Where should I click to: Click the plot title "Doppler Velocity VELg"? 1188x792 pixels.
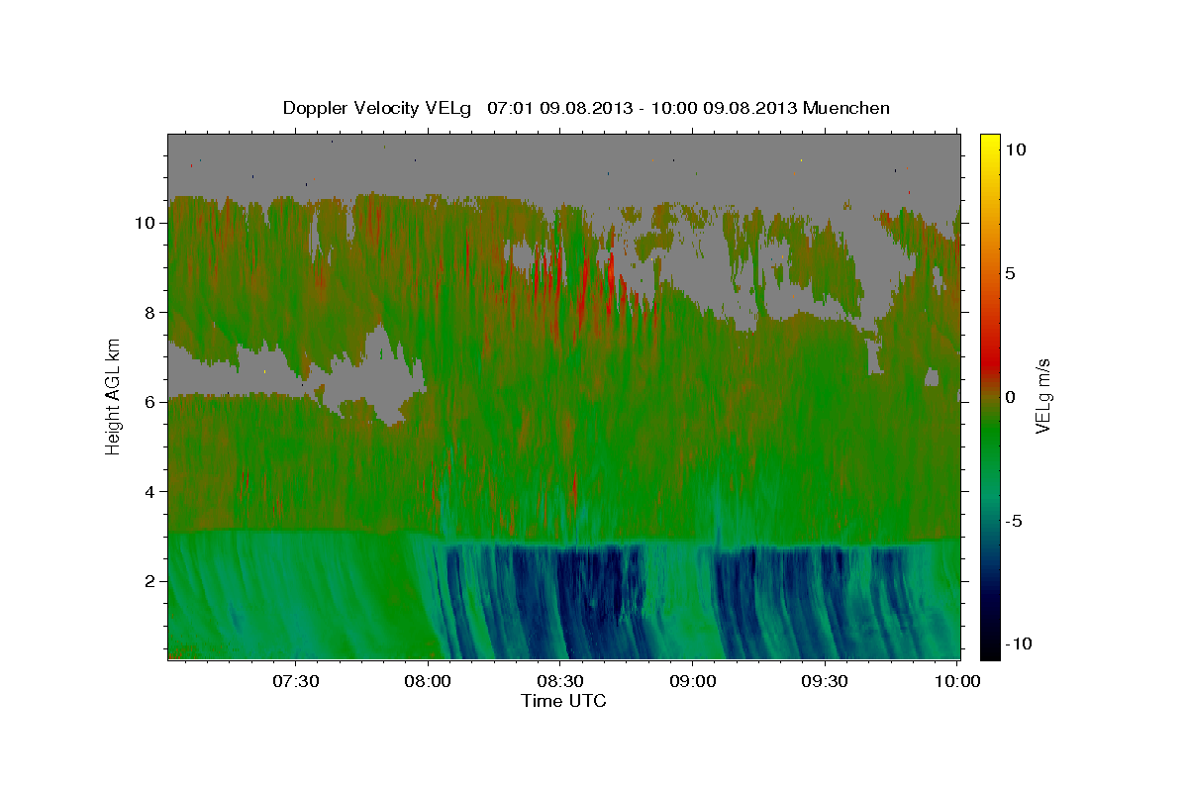378,108
